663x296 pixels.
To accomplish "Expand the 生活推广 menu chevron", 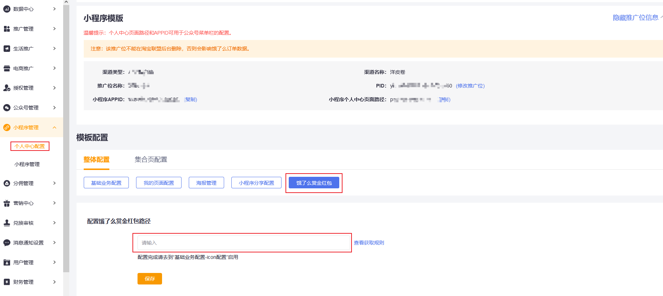I will click(x=54, y=48).
